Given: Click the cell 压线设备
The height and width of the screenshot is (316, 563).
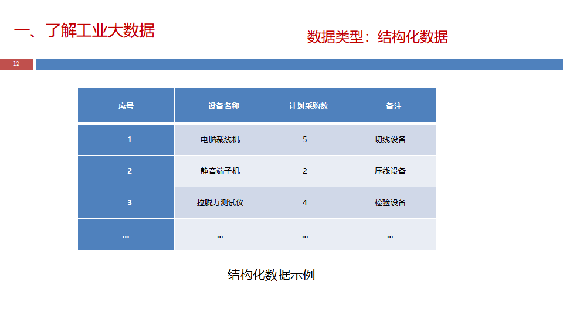Looking at the screenshot, I should [x=391, y=171].
